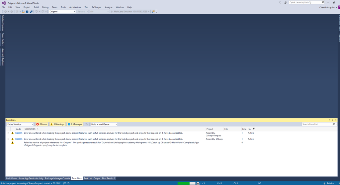Click the warning icon of the Origami references row

pos(12,143)
